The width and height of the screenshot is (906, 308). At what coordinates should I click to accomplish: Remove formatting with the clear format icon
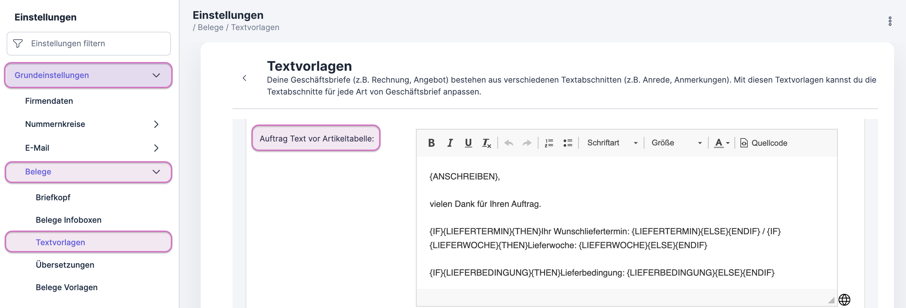point(486,143)
